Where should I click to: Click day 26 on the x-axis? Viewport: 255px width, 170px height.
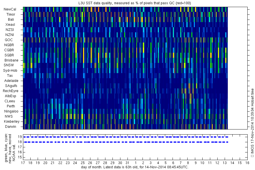90,163
